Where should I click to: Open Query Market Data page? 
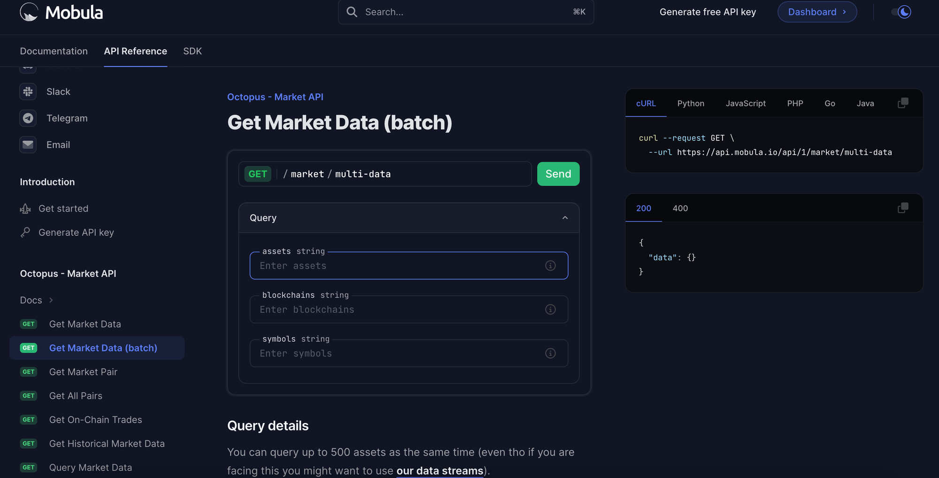pyautogui.click(x=91, y=468)
